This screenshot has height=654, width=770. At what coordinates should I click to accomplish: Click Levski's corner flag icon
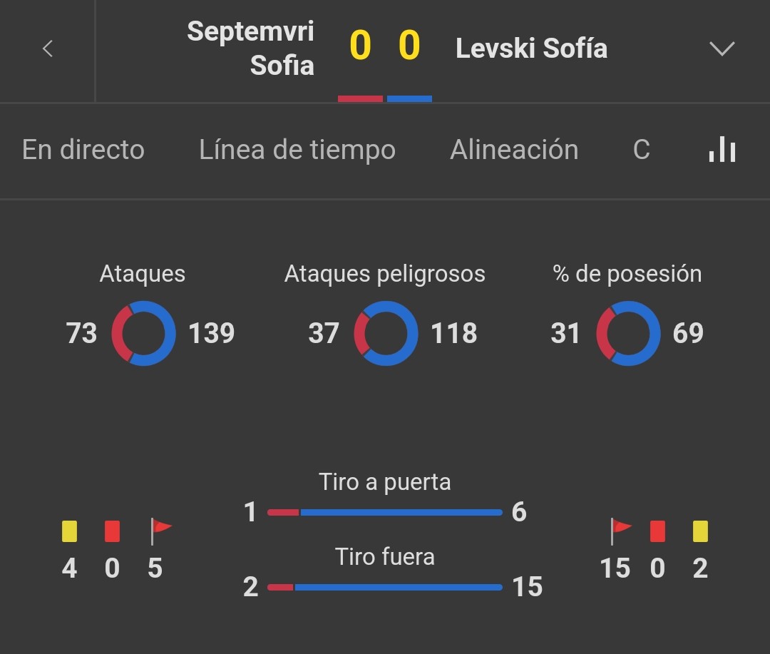621,531
